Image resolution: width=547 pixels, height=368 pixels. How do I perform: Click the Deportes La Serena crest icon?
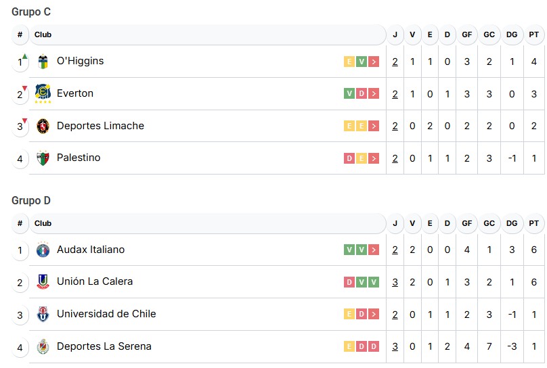43,347
